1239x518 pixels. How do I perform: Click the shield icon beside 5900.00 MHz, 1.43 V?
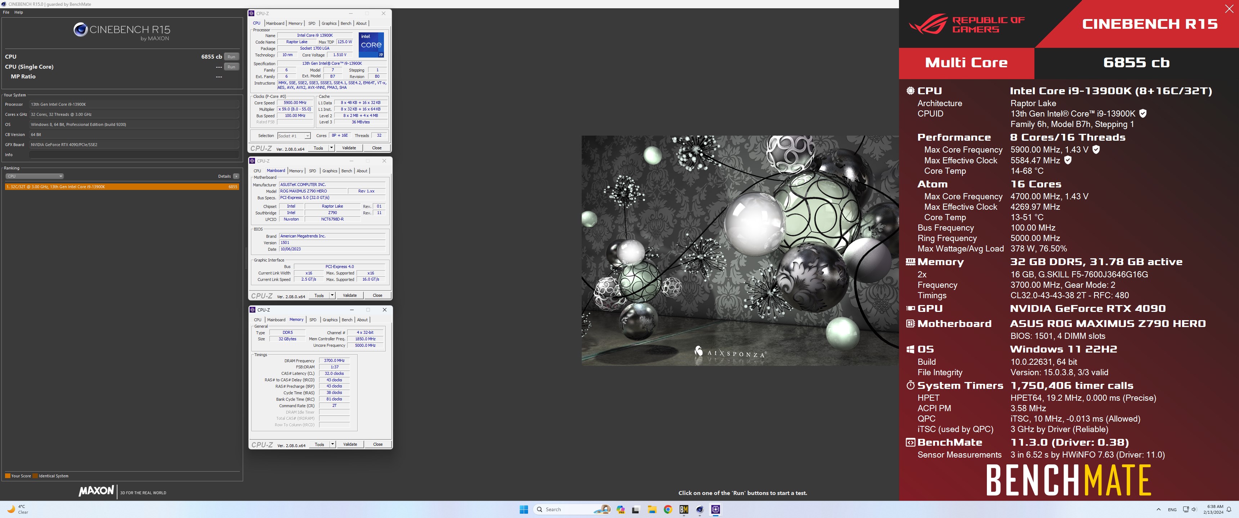point(1096,149)
